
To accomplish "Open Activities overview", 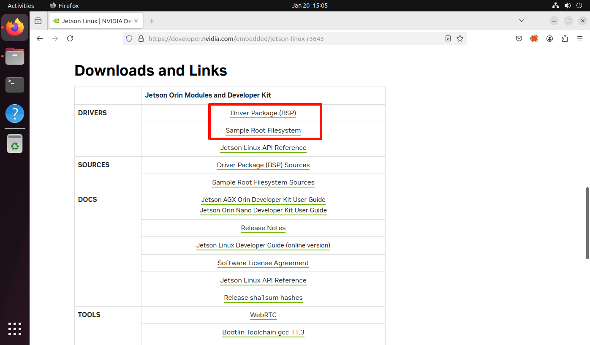I will pos(21,5).
